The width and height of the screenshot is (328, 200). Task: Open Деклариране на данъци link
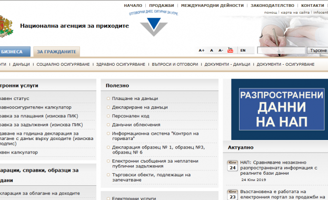coord(140,107)
